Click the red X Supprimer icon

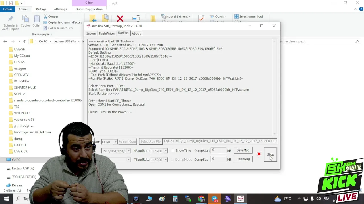pos(120,19)
